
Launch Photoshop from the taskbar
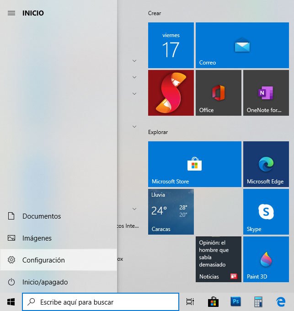click(x=236, y=301)
